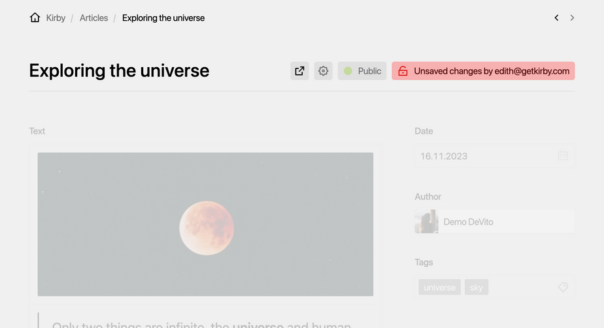Click the Kirby home icon

click(x=35, y=18)
